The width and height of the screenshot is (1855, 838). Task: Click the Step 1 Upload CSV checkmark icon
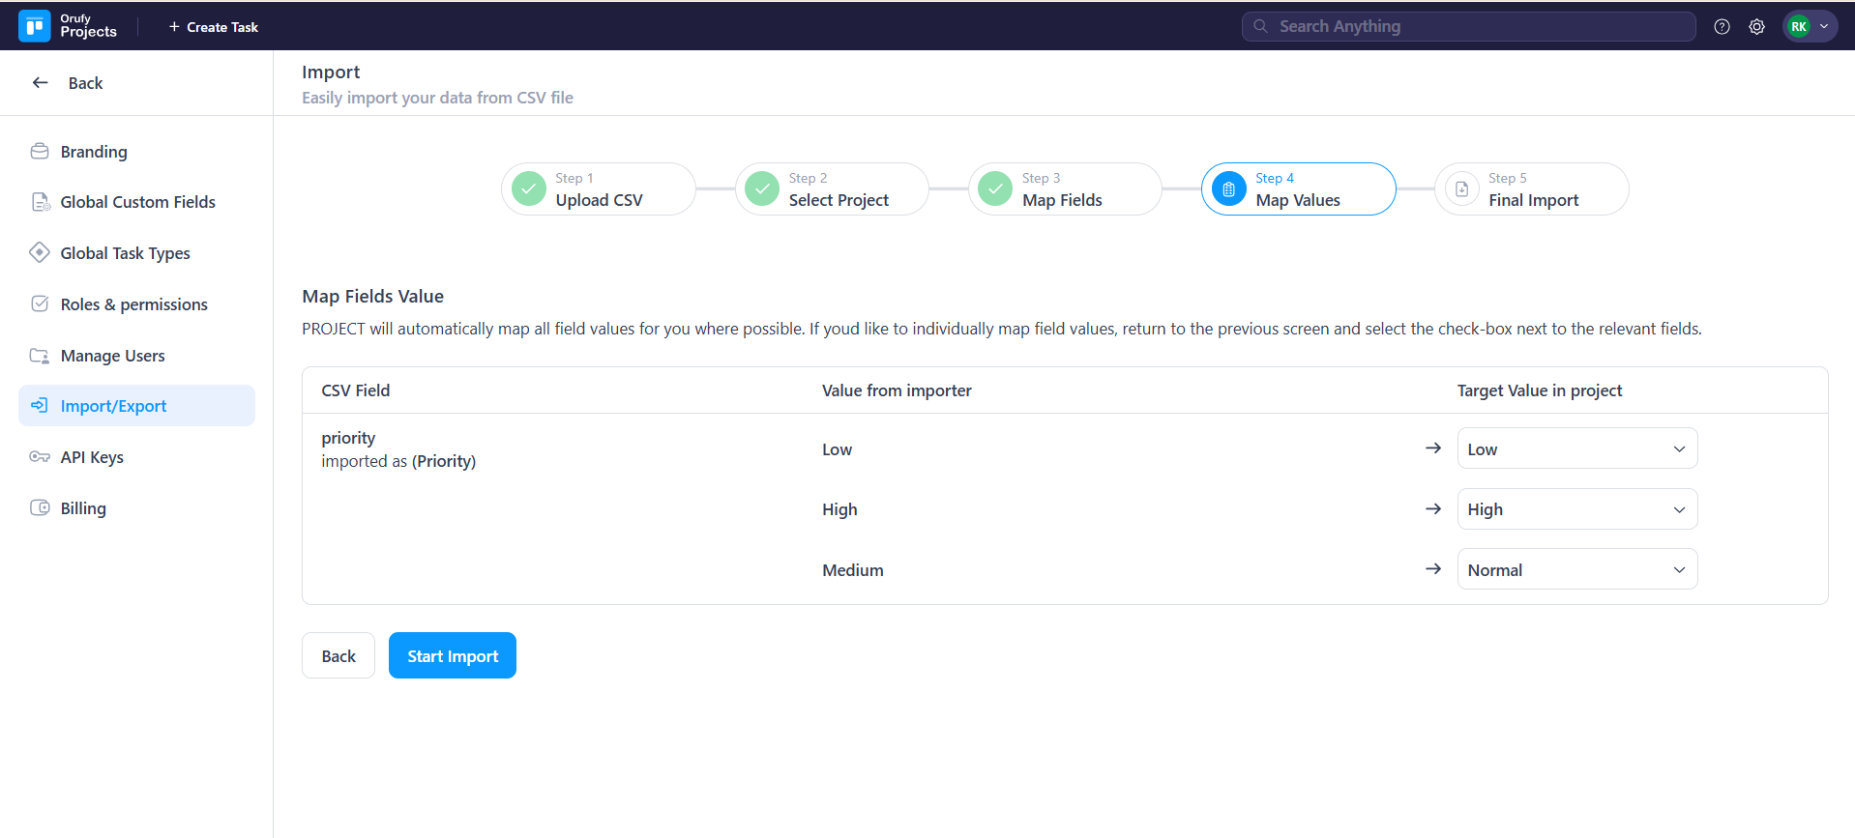coord(529,189)
